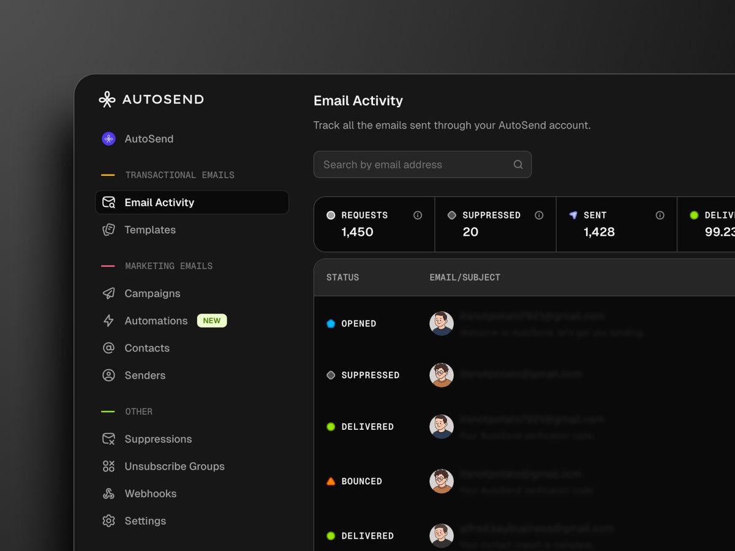The height and width of the screenshot is (551, 735).
Task: Open the Templates page
Action: coord(150,230)
